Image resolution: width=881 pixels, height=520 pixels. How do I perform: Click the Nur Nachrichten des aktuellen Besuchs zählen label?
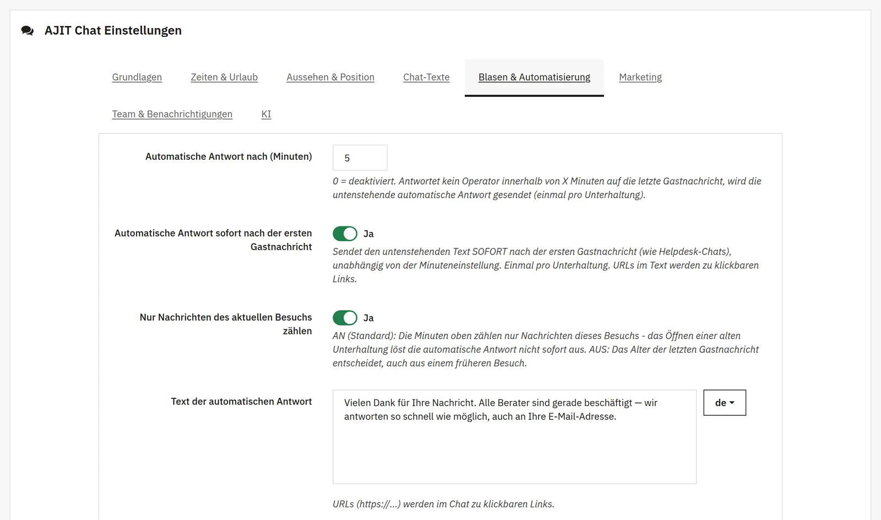pos(226,324)
